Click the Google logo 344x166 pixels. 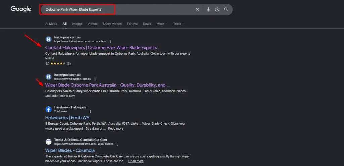(20, 9)
